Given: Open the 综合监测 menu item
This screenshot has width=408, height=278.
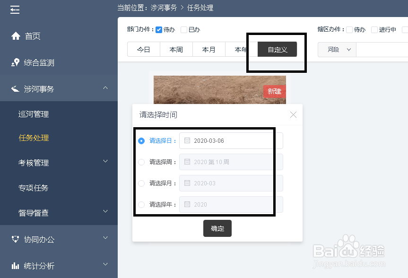Looking at the screenshot, I should pyautogui.click(x=39, y=63).
